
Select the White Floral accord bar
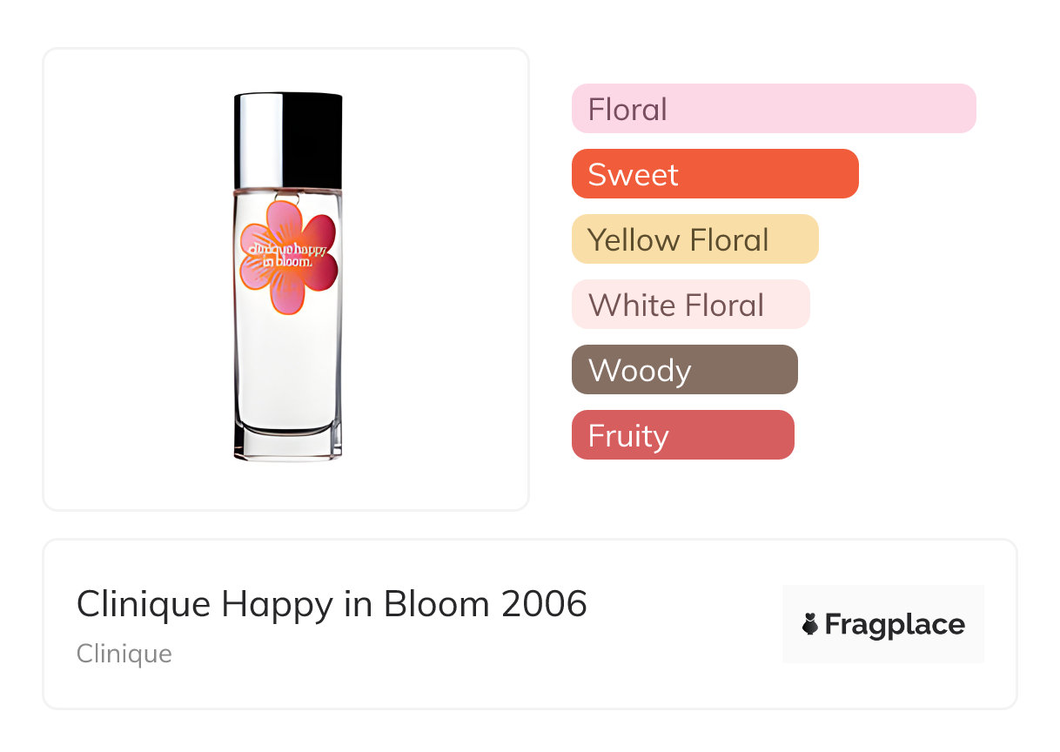pyautogui.click(x=690, y=305)
